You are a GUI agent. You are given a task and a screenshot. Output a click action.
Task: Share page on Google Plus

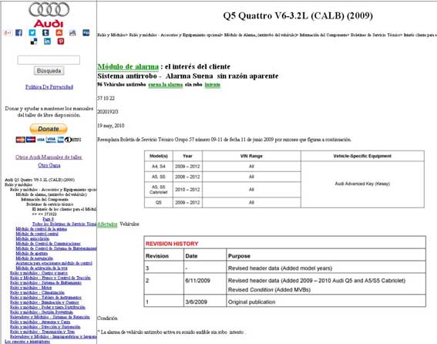click(x=8, y=33)
